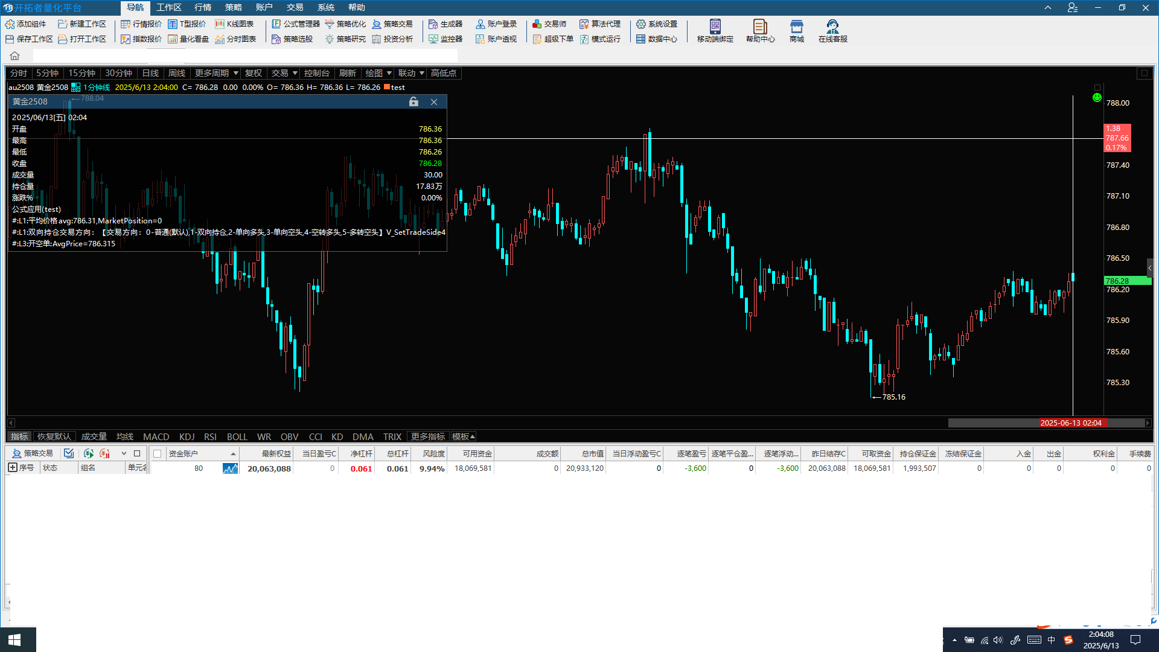Click the account mini chart thumbnail icon
The height and width of the screenshot is (652, 1159).
coord(230,468)
